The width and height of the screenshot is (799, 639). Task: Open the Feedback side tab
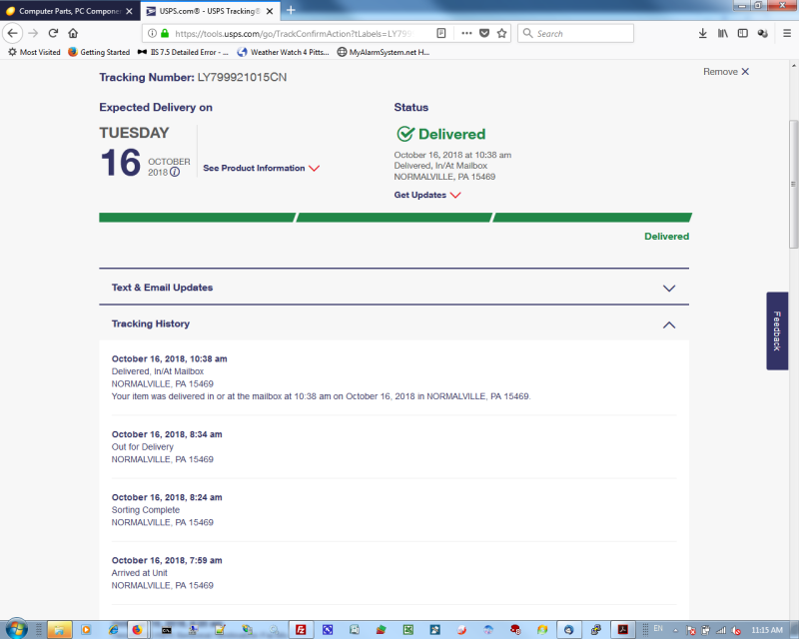tap(777, 330)
